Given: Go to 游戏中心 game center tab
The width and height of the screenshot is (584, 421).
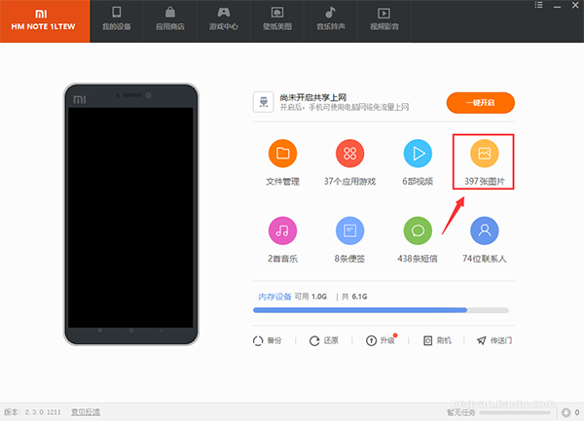Looking at the screenshot, I should (223, 21).
